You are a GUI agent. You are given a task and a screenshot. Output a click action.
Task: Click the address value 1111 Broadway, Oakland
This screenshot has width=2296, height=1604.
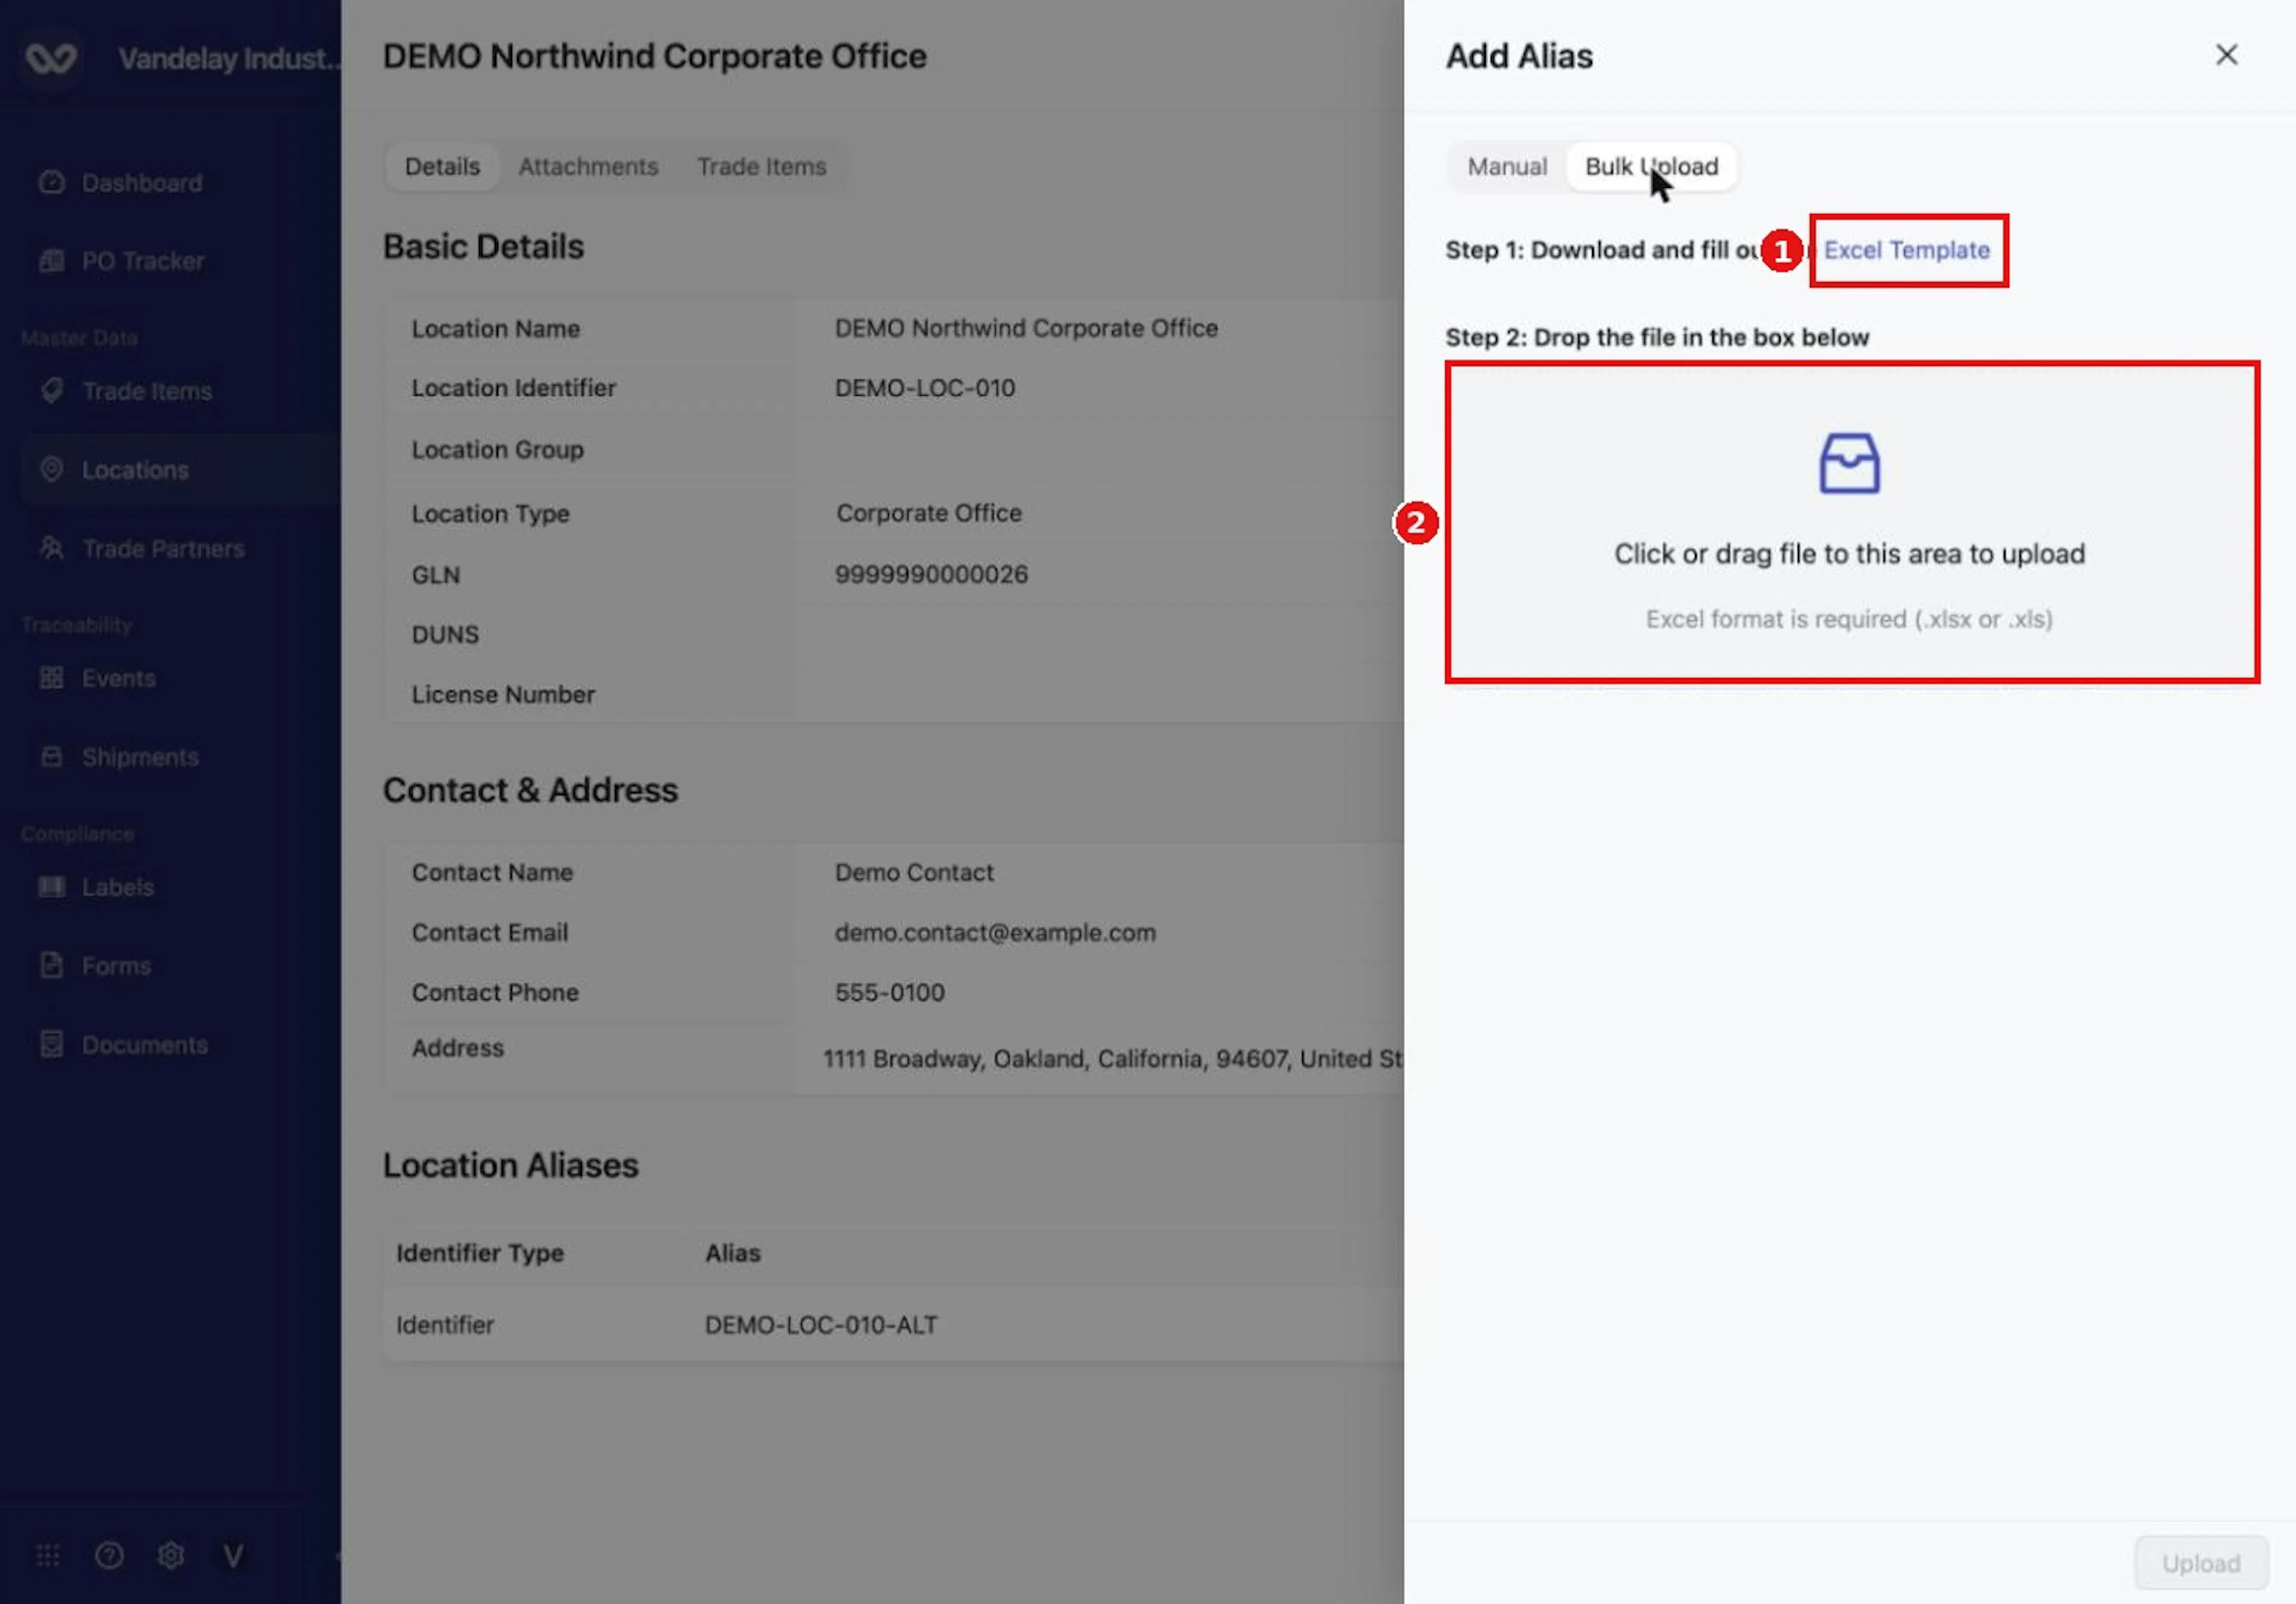point(1113,1059)
